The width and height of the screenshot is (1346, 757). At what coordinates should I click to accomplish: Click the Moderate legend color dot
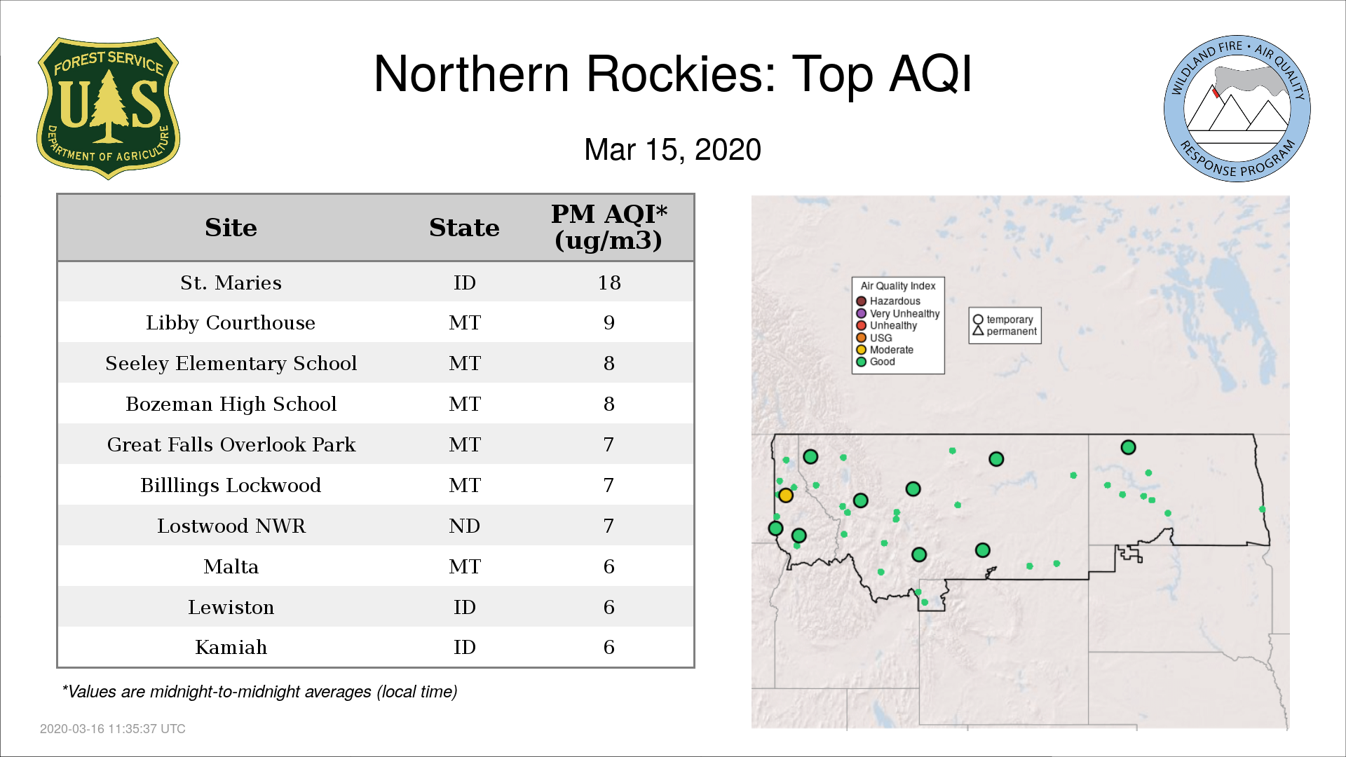[x=862, y=350]
